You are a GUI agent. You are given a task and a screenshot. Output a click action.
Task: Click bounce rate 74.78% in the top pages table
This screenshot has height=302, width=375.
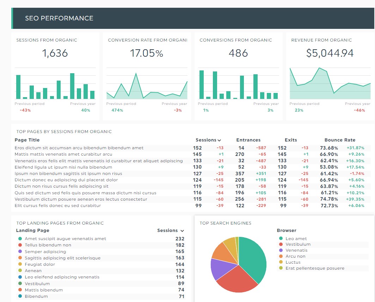click(x=329, y=199)
